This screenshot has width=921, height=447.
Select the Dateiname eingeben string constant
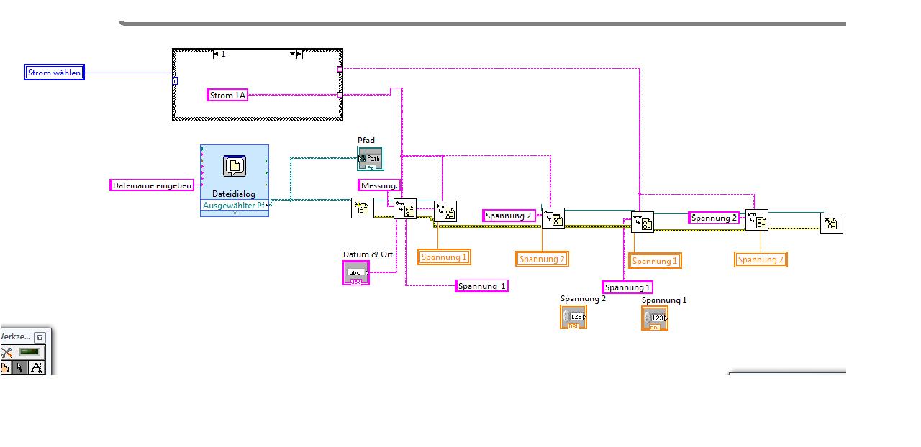coord(153,185)
